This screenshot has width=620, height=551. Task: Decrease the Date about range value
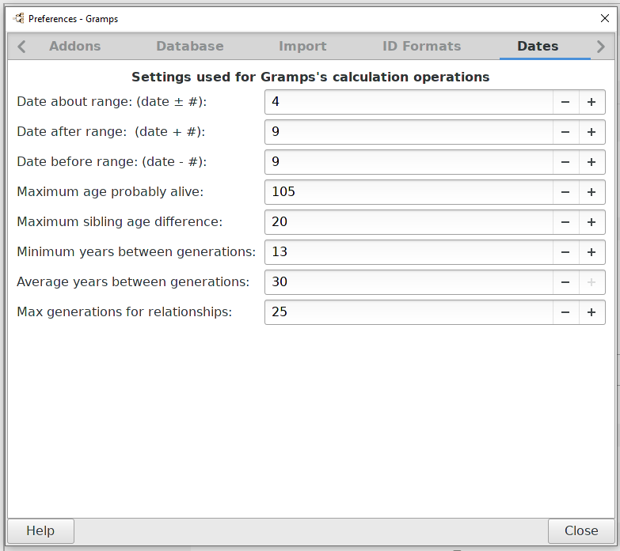(x=565, y=102)
